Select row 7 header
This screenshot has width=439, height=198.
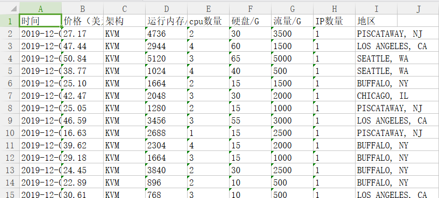pyautogui.click(x=10, y=96)
